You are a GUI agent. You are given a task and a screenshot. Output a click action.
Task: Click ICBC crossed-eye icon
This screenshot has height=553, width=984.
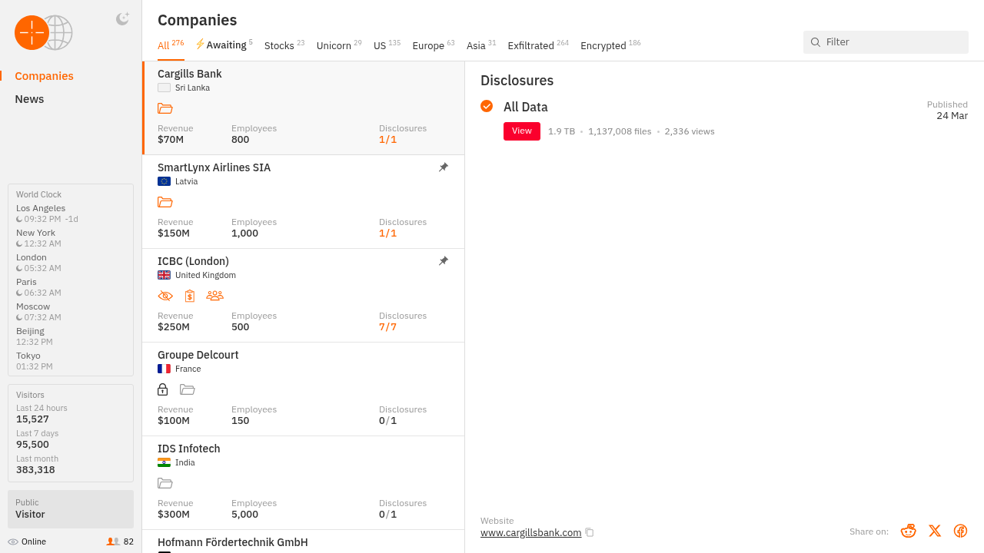(x=165, y=296)
